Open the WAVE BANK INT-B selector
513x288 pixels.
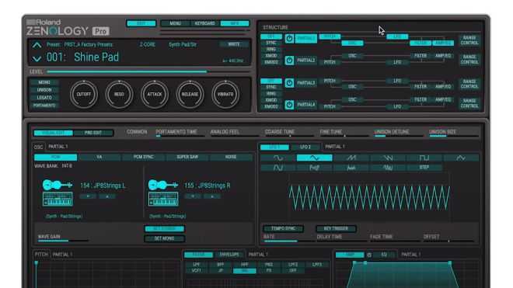point(53,166)
